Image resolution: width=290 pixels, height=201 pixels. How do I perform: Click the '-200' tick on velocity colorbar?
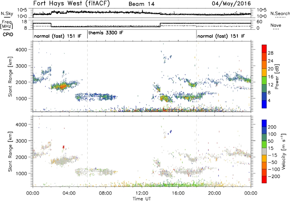[x=274, y=176]
